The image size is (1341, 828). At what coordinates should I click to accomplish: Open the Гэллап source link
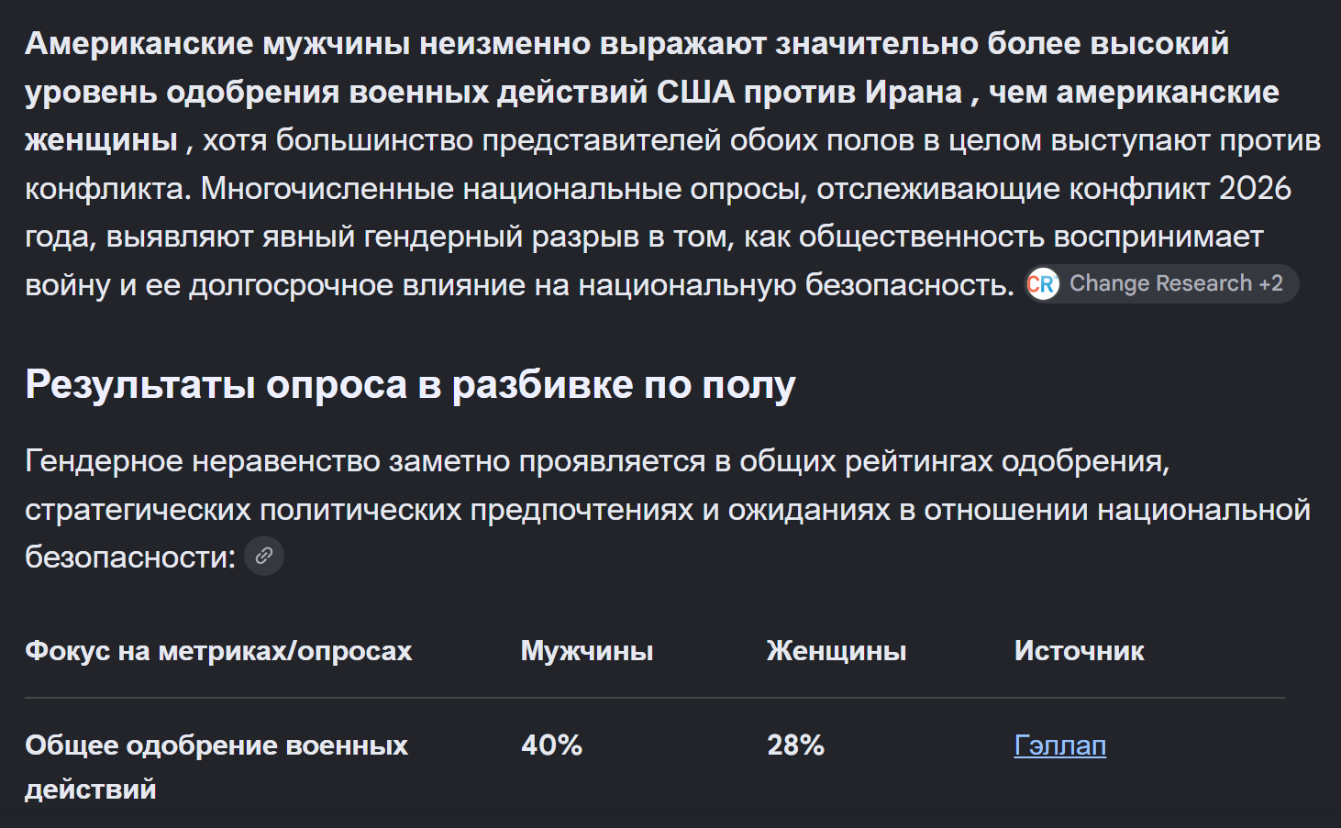[x=1060, y=745]
